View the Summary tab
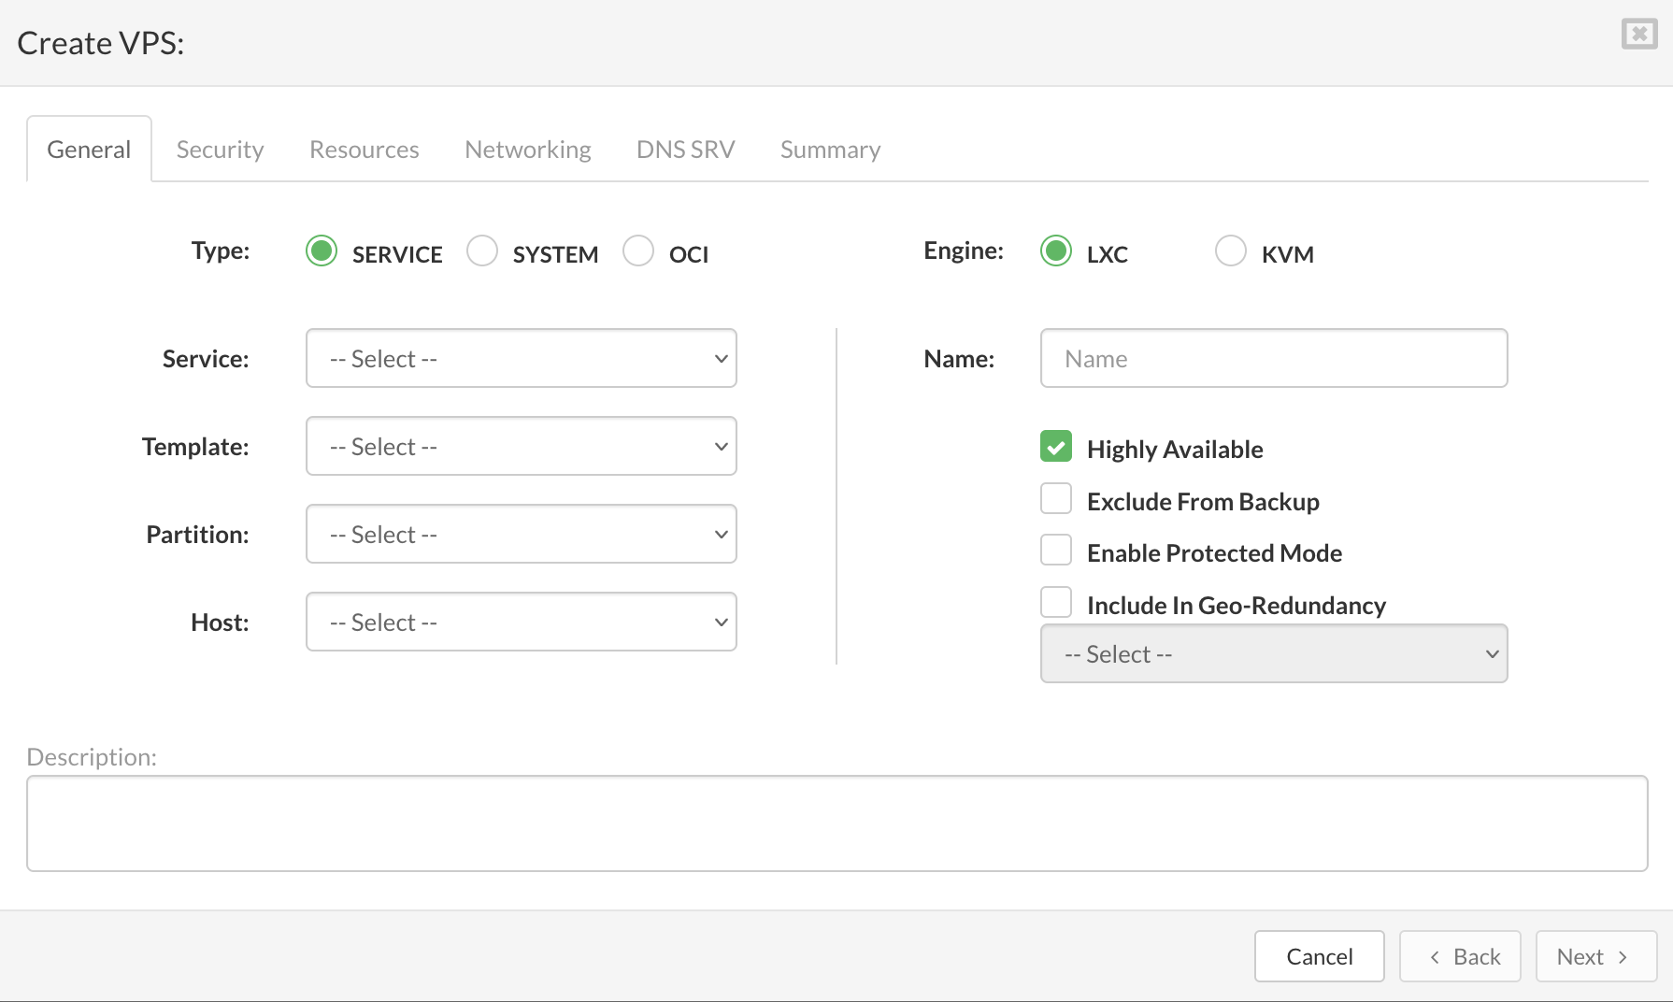 [831, 150]
